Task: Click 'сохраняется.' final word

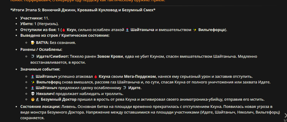Action: [33, 118]
